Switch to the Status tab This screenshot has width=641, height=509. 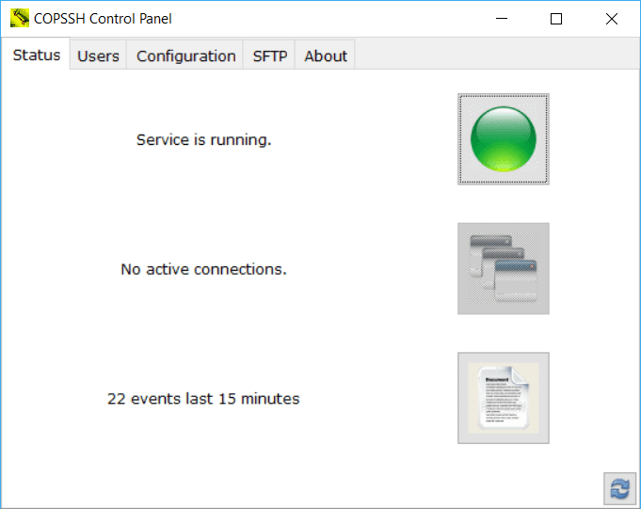[37, 56]
